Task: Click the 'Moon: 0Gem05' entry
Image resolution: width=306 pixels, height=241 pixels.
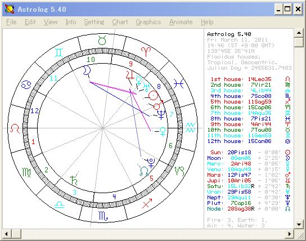Action: [x=249, y=158]
